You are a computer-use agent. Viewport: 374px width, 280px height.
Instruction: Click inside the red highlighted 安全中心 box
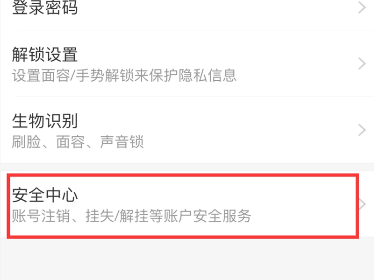[x=183, y=206]
